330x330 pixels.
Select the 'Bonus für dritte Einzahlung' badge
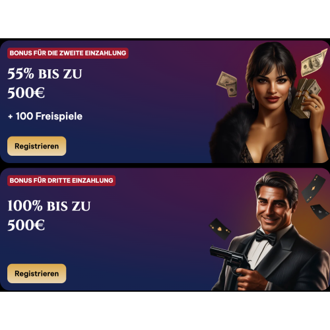61,180
